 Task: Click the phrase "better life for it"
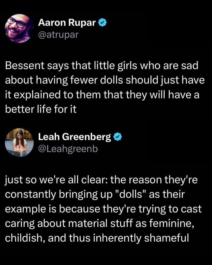[41, 109]
